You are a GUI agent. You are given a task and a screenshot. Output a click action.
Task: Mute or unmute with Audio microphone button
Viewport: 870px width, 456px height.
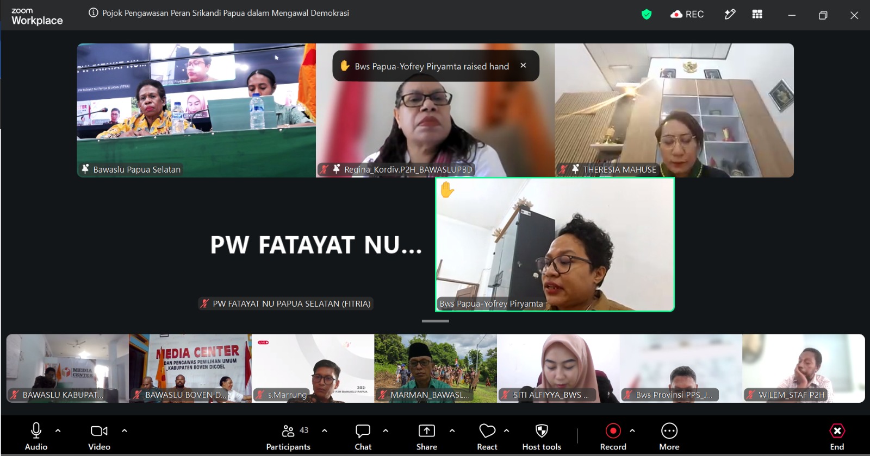[x=36, y=436]
